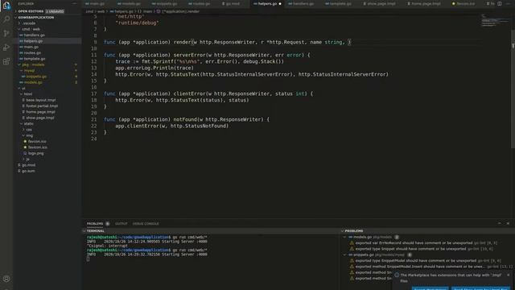Maximize the bottom panel with the caret icon
Viewport: 515px width, 290px height.
(500, 223)
